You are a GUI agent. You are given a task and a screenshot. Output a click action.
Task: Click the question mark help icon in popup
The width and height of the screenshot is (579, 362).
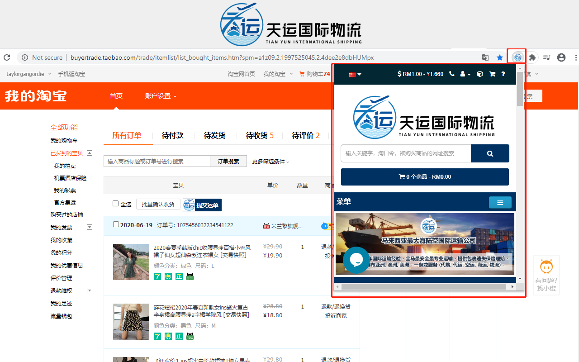503,74
